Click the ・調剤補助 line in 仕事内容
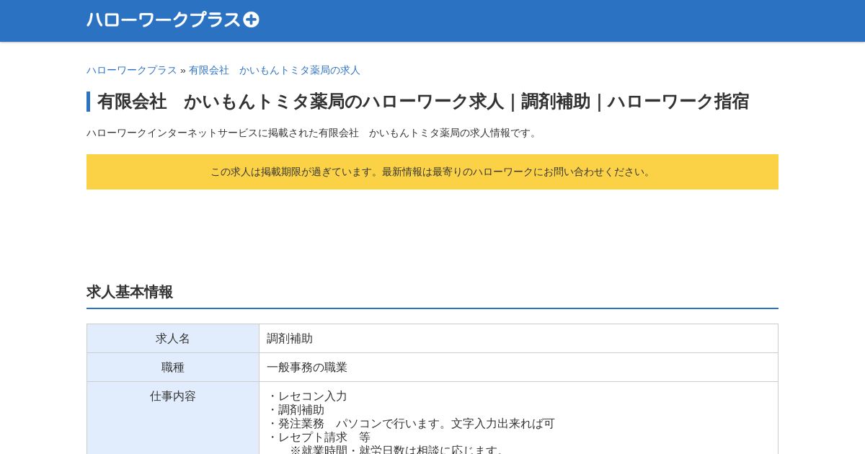This screenshot has width=865, height=454. pyautogui.click(x=296, y=410)
